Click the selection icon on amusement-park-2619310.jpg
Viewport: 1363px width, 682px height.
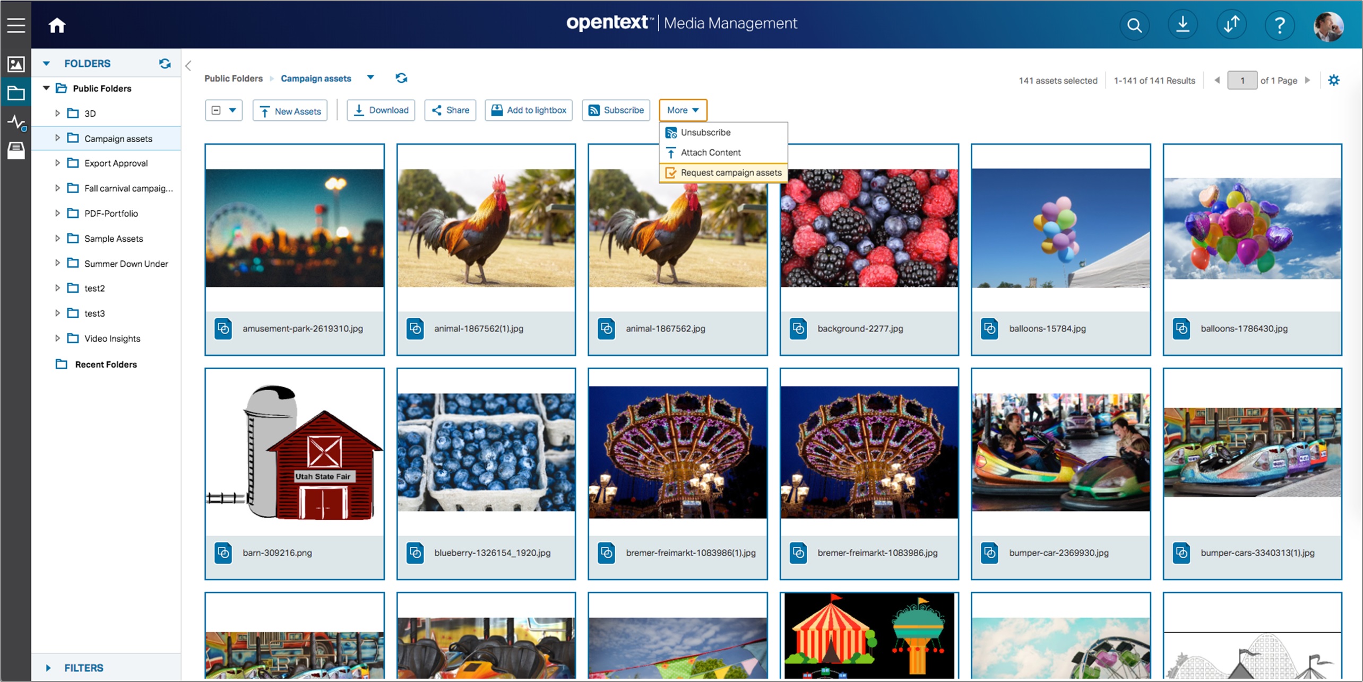[223, 329]
